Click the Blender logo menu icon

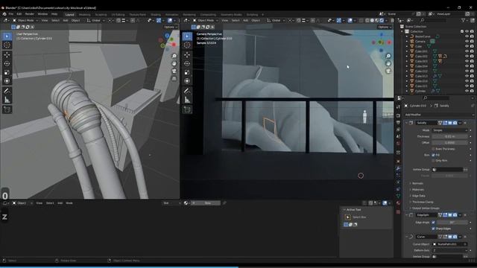click(x=4, y=14)
